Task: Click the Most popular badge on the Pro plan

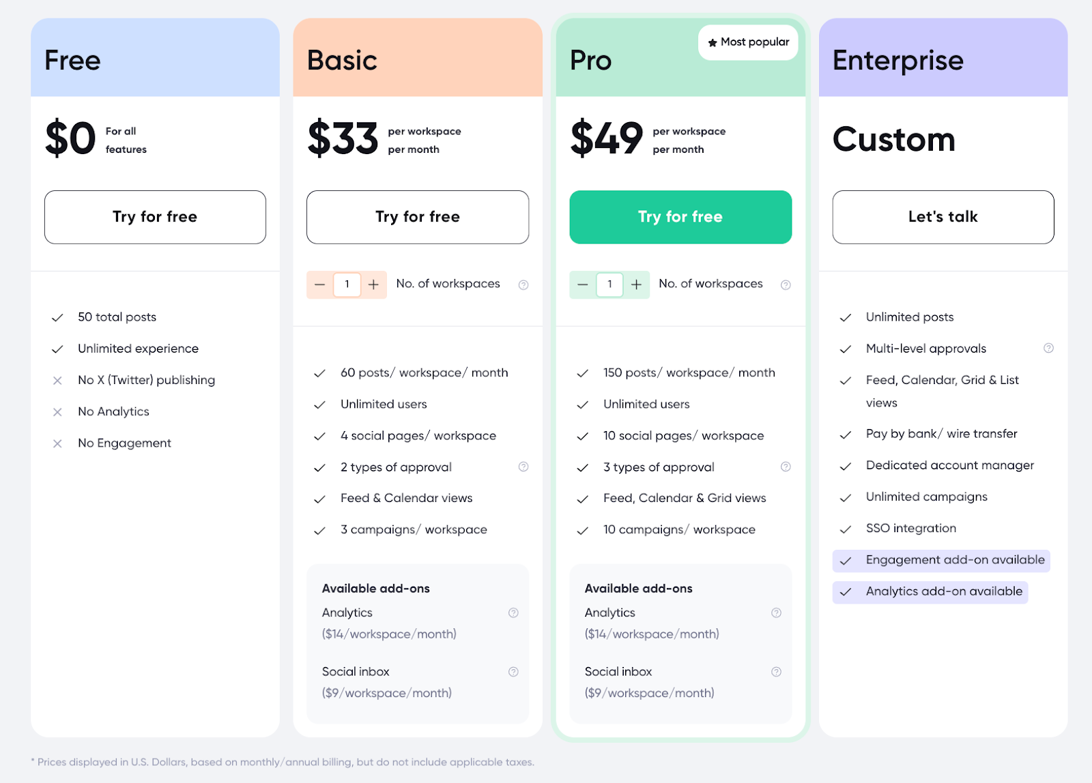Action: coord(748,42)
